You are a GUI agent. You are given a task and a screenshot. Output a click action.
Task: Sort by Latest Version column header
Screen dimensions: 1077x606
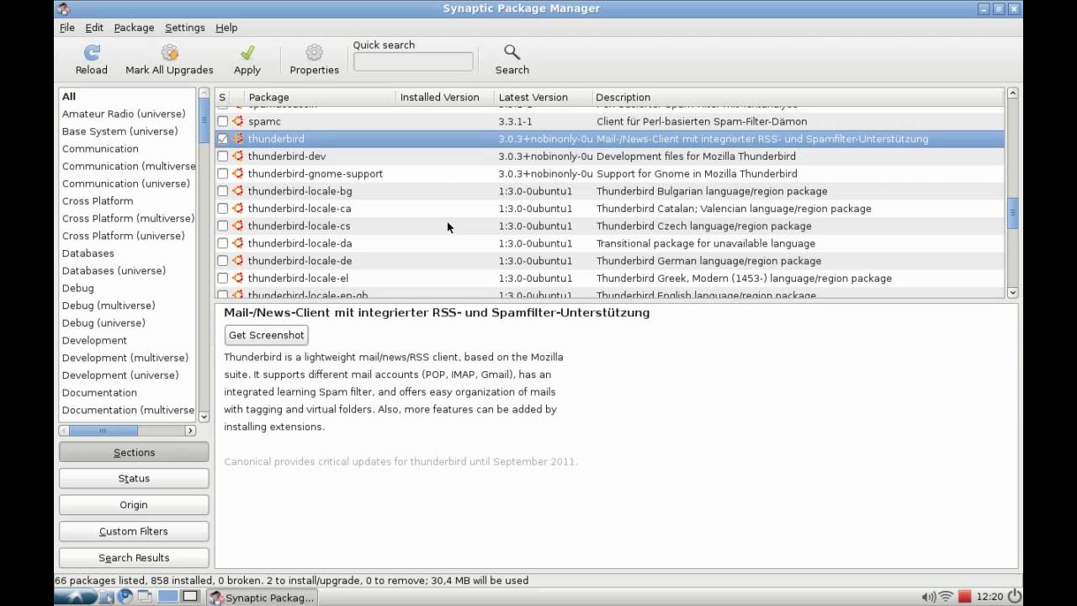pyautogui.click(x=543, y=98)
